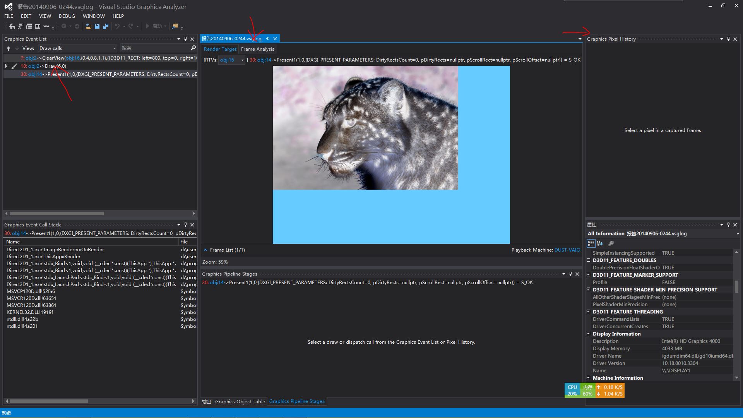Click the Save file toolbar icon
This screenshot has height=418, width=743.
[x=97, y=26]
